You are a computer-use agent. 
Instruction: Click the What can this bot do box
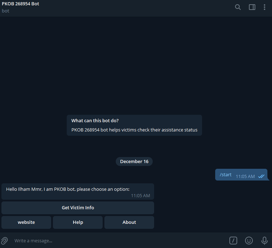(x=134, y=125)
